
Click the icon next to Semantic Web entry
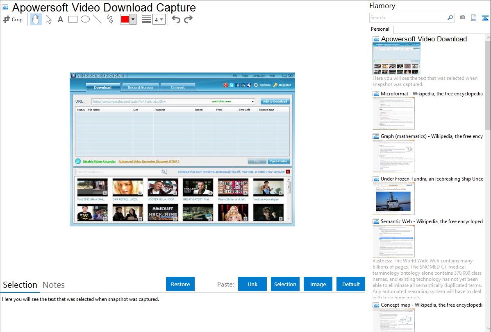coord(376,221)
